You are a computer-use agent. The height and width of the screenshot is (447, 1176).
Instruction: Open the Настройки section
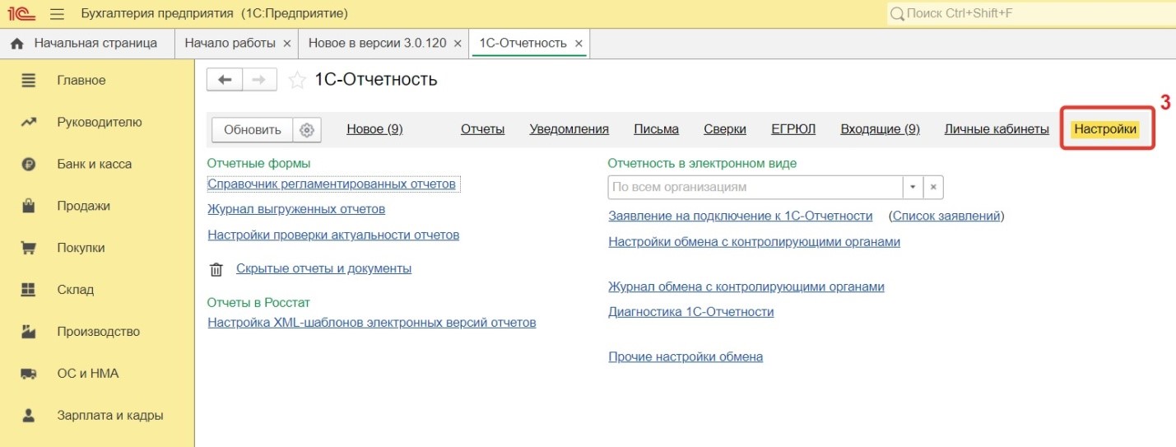tap(1105, 129)
